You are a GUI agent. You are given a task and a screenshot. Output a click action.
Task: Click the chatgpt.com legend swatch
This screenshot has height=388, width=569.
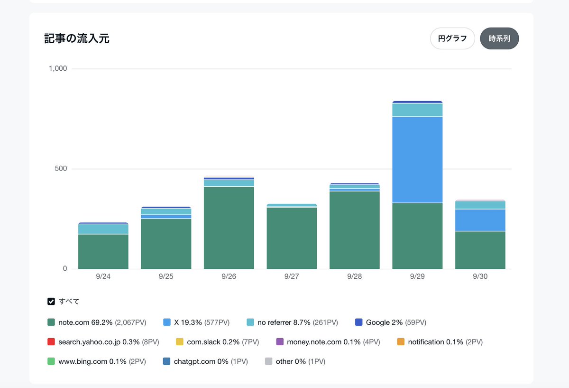point(166,361)
